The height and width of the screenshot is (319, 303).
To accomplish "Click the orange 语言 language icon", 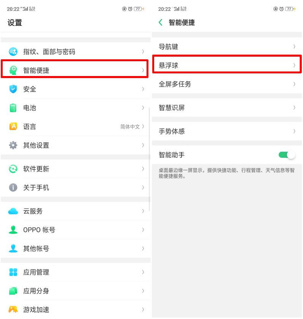I will pyautogui.click(x=13, y=127).
